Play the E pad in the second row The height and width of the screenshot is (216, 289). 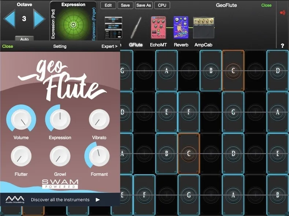pos(166,112)
